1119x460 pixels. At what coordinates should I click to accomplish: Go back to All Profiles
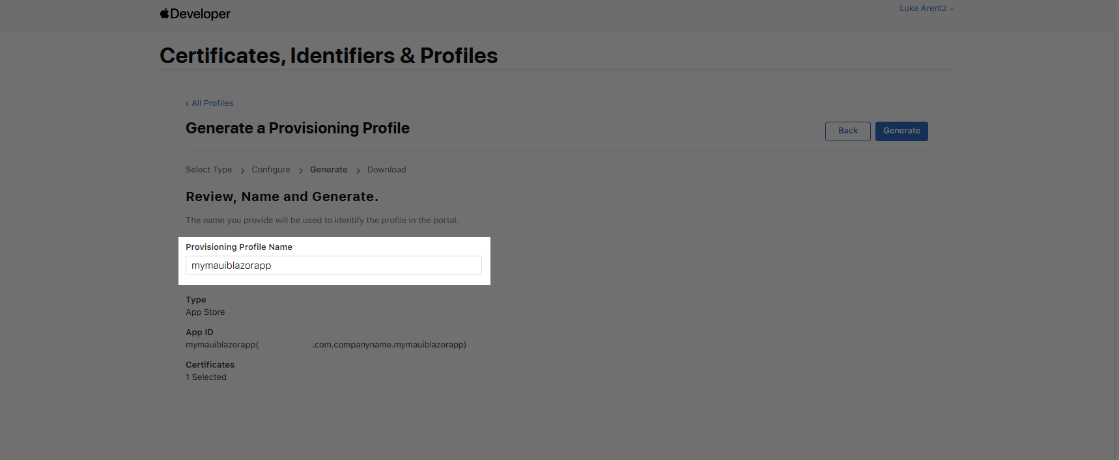click(209, 103)
